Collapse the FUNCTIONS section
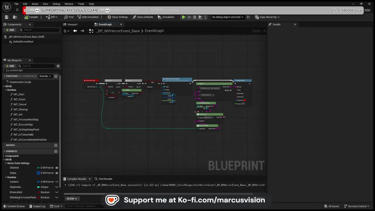The height and width of the screenshot is (211, 375). point(4,76)
